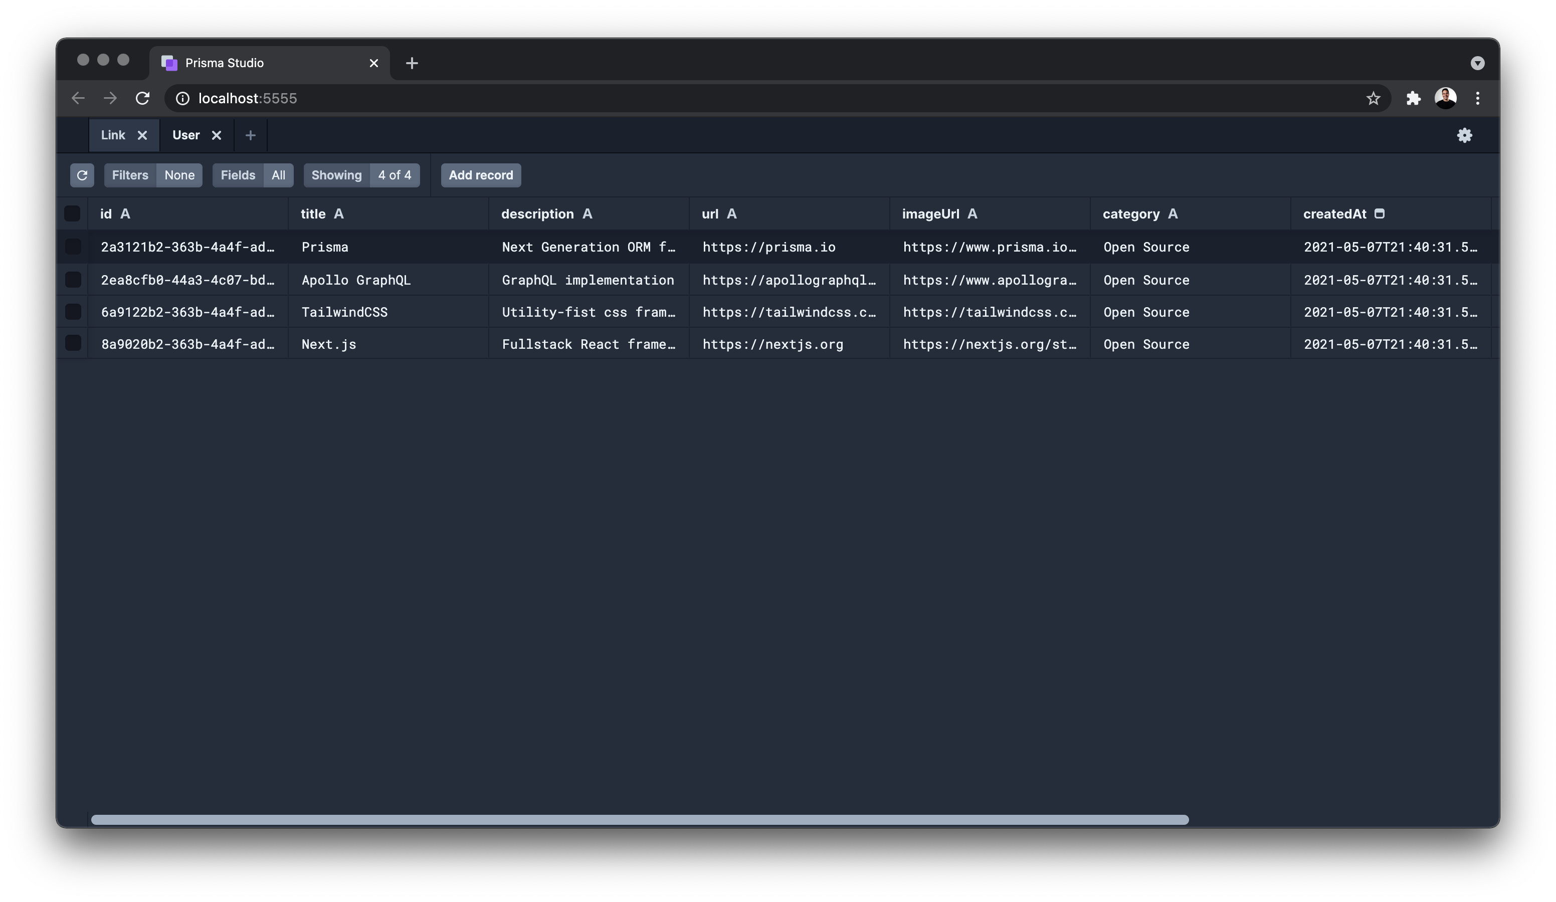Toggle the checkbox on Apollo GraphQL row
The width and height of the screenshot is (1556, 902).
coord(73,279)
